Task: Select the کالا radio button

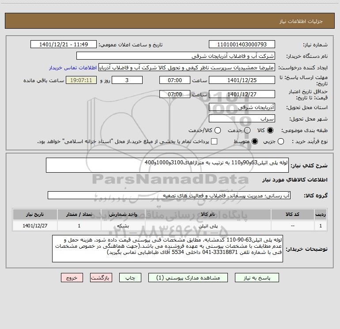Action: point(270,130)
